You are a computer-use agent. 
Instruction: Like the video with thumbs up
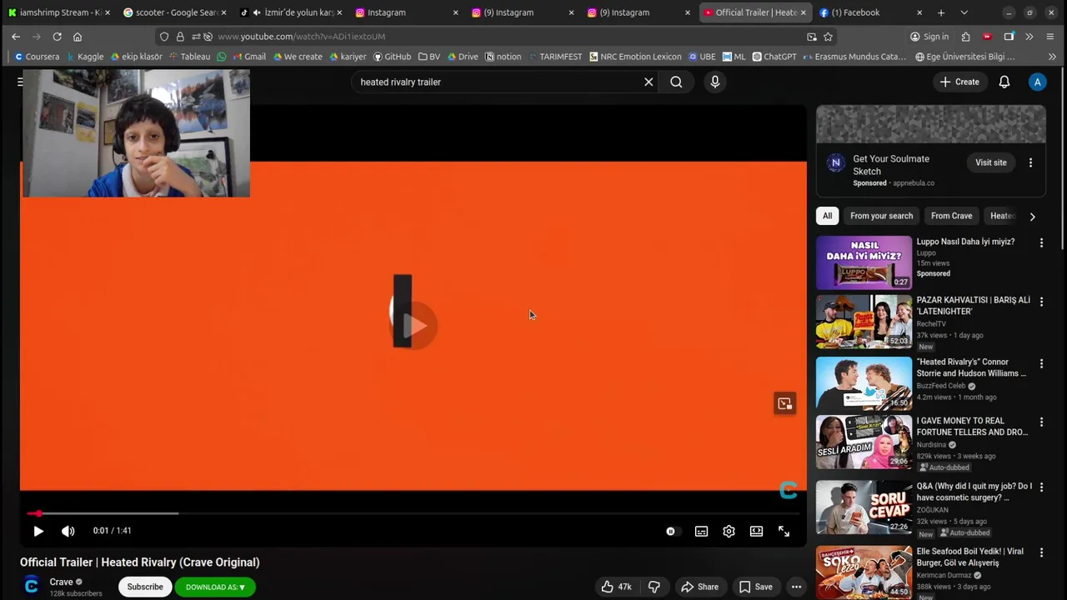click(x=616, y=587)
